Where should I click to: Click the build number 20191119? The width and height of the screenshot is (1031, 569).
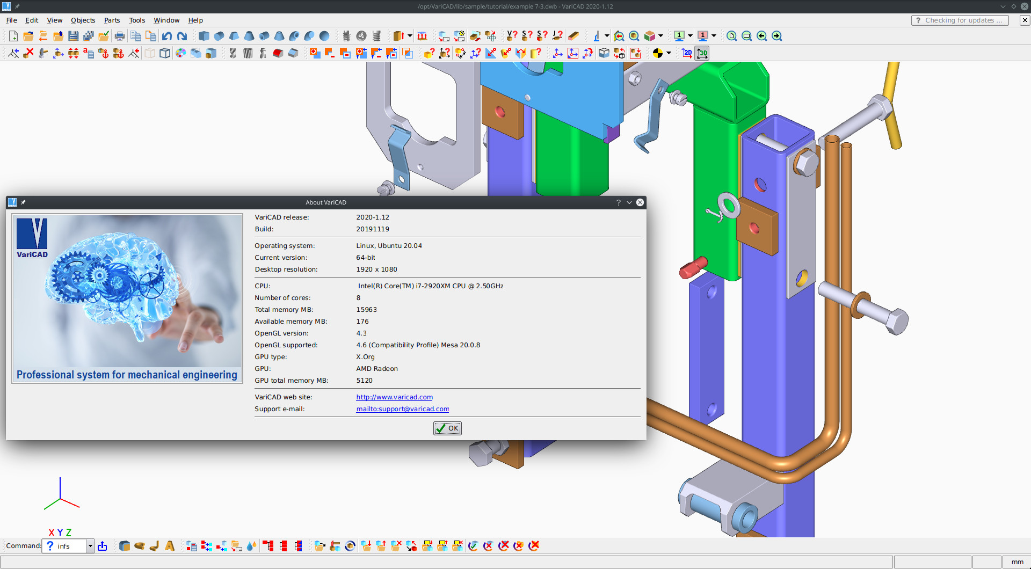click(373, 229)
